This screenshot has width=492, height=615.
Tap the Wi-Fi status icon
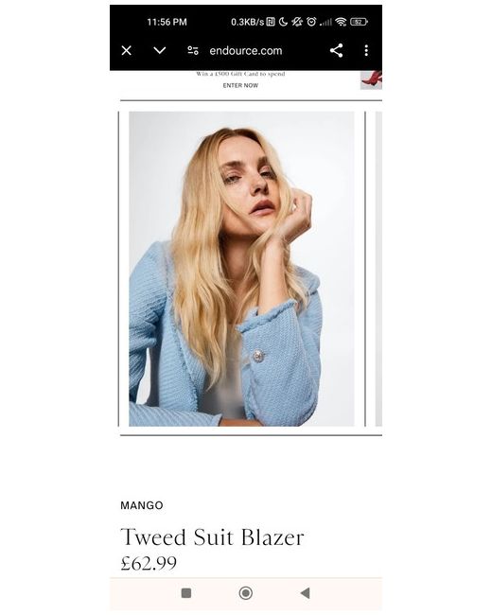click(341, 22)
